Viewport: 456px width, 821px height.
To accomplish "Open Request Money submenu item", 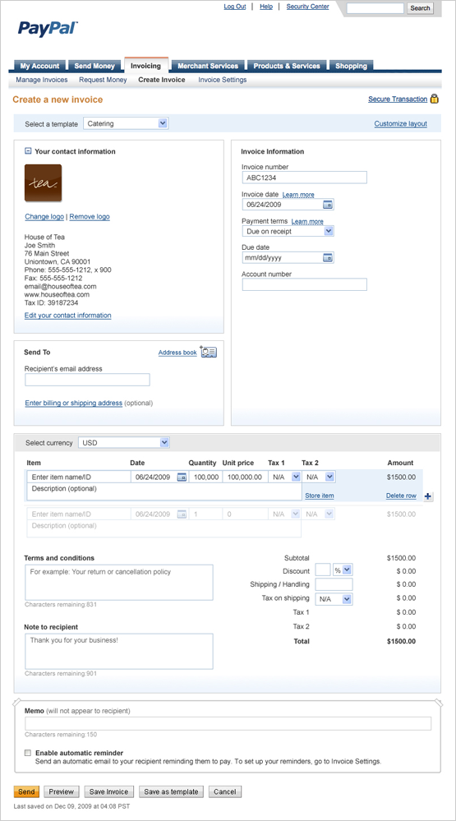I will point(104,80).
